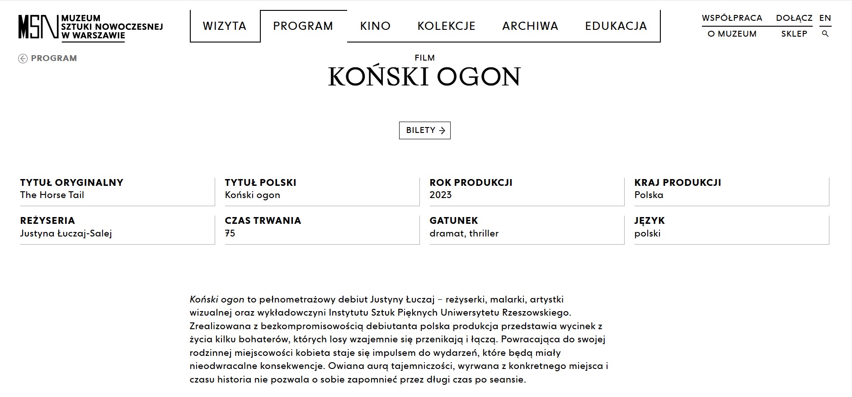Go back via PROGRAM breadcrumb text
852x397 pixels.
tap(54, 58)
